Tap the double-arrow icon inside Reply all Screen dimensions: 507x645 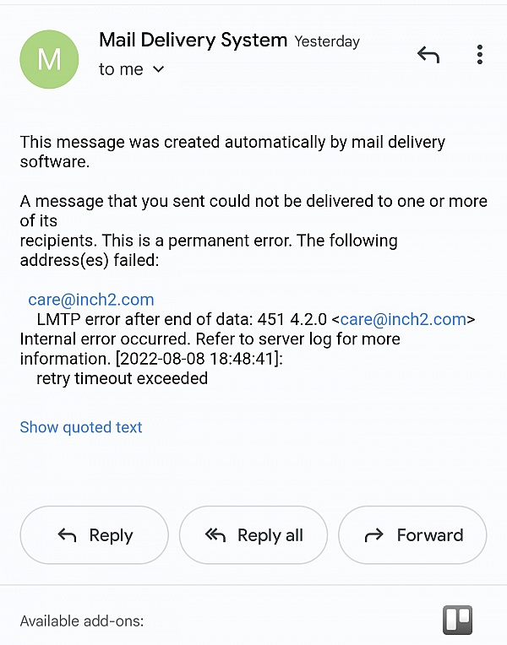click(215, 535)
